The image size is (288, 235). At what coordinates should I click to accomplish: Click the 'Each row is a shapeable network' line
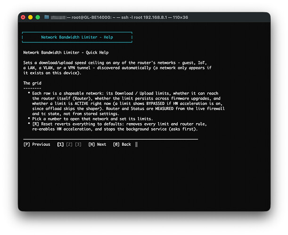click(123, 94)
